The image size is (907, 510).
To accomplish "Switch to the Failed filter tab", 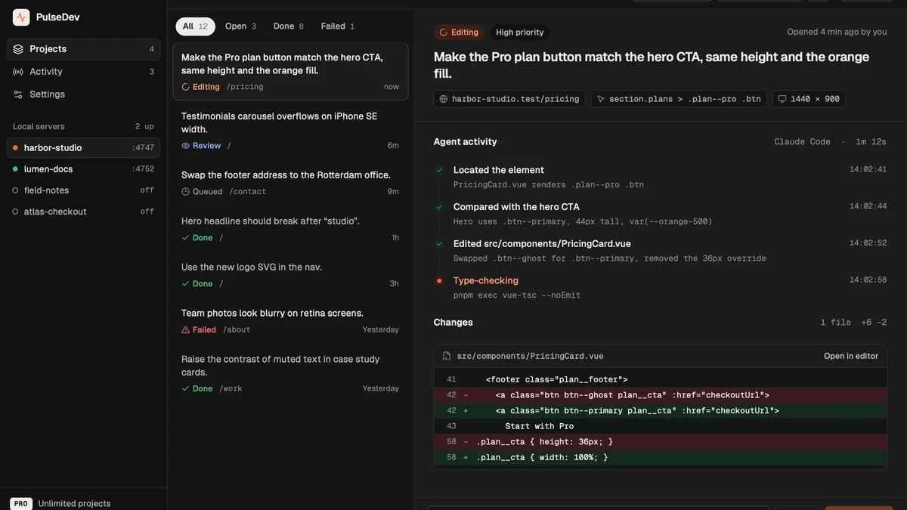I will 338,26.
